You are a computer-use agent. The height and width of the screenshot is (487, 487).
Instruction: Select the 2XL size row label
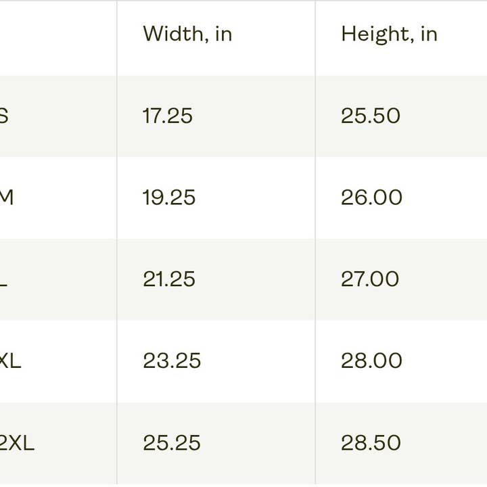17,443
